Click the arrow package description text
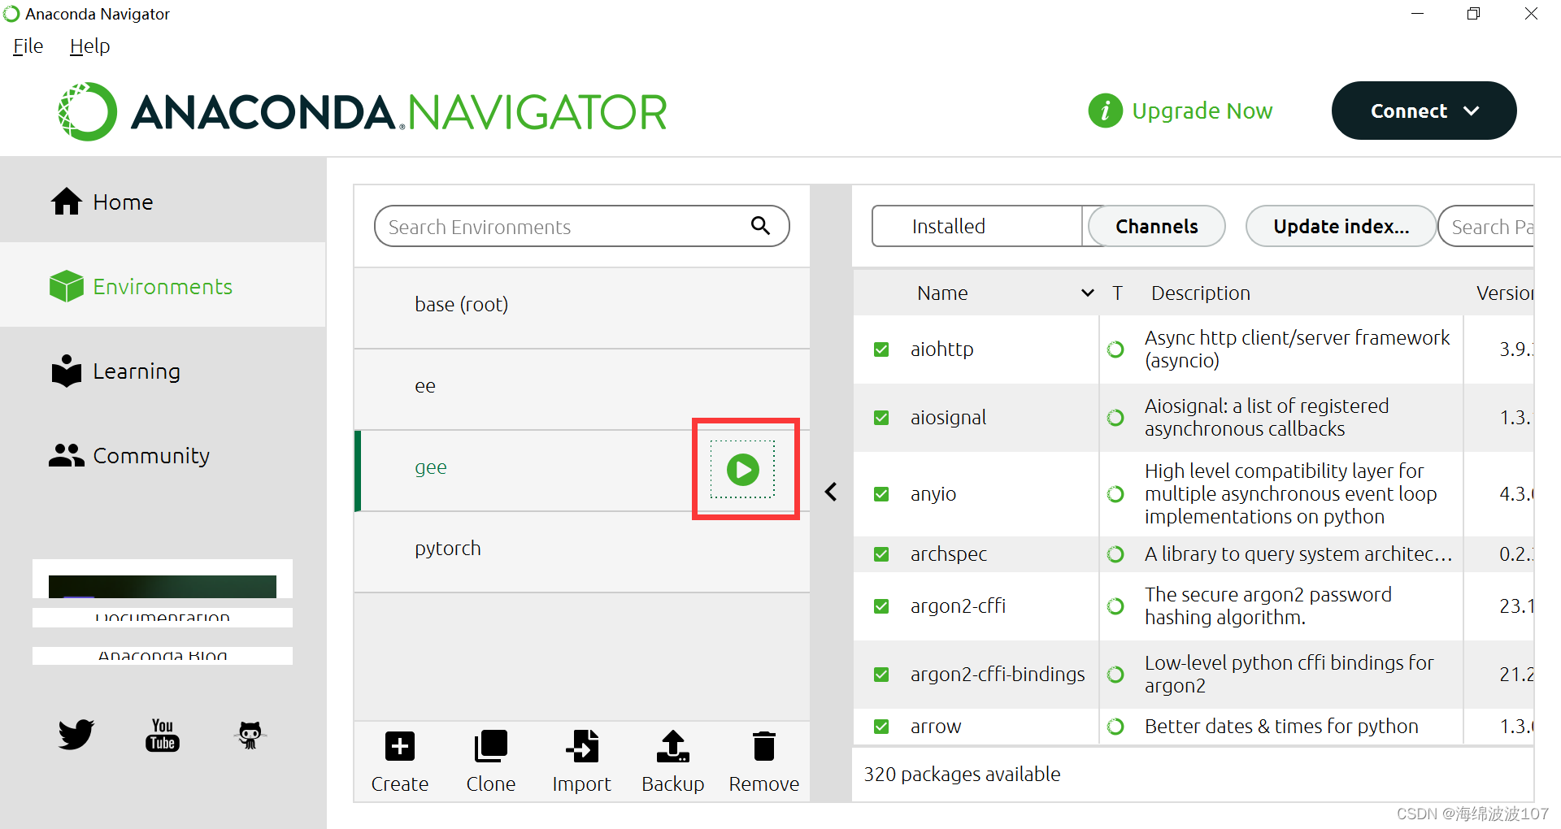The width and height of the screenshot is (1561, 829). pyautogui.click(x=1281, y=727)
